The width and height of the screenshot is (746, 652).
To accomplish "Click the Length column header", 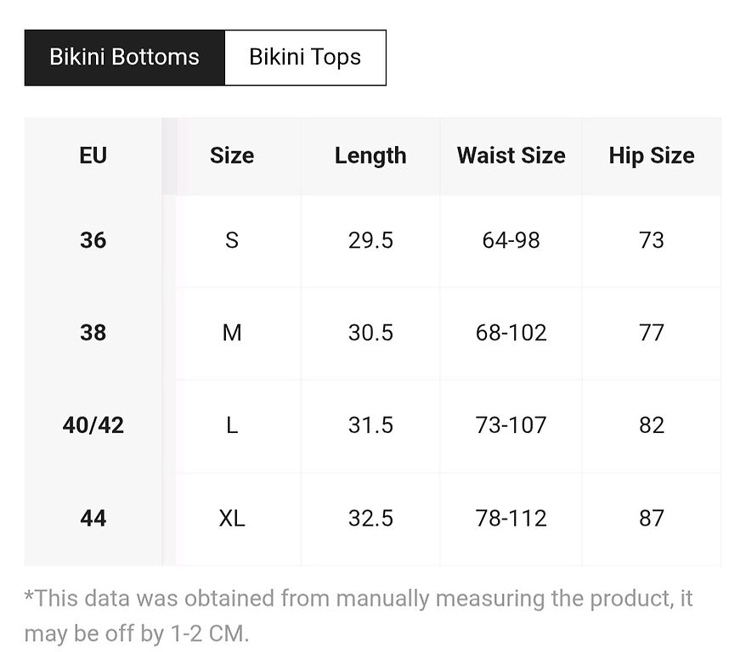I will click(370, 156).
